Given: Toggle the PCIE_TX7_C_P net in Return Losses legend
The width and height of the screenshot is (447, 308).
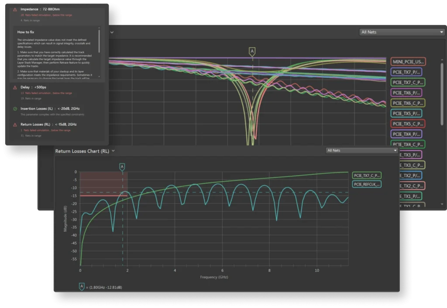Looking at the screenshot, I should (367, 176).
